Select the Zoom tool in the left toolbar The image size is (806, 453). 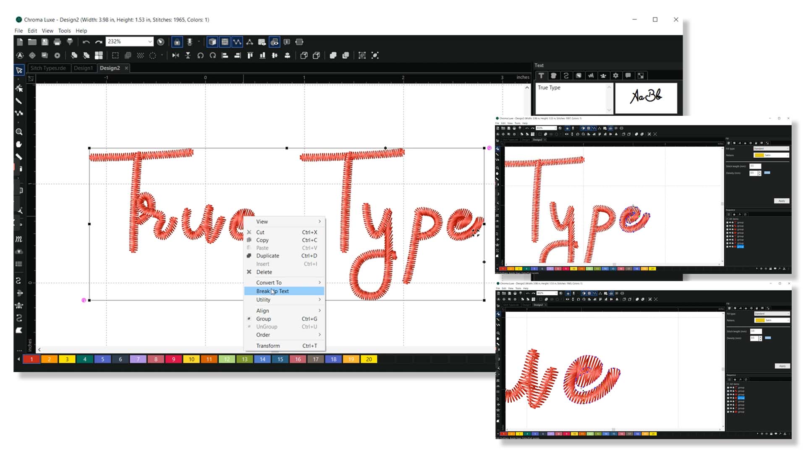click(19, 132)
